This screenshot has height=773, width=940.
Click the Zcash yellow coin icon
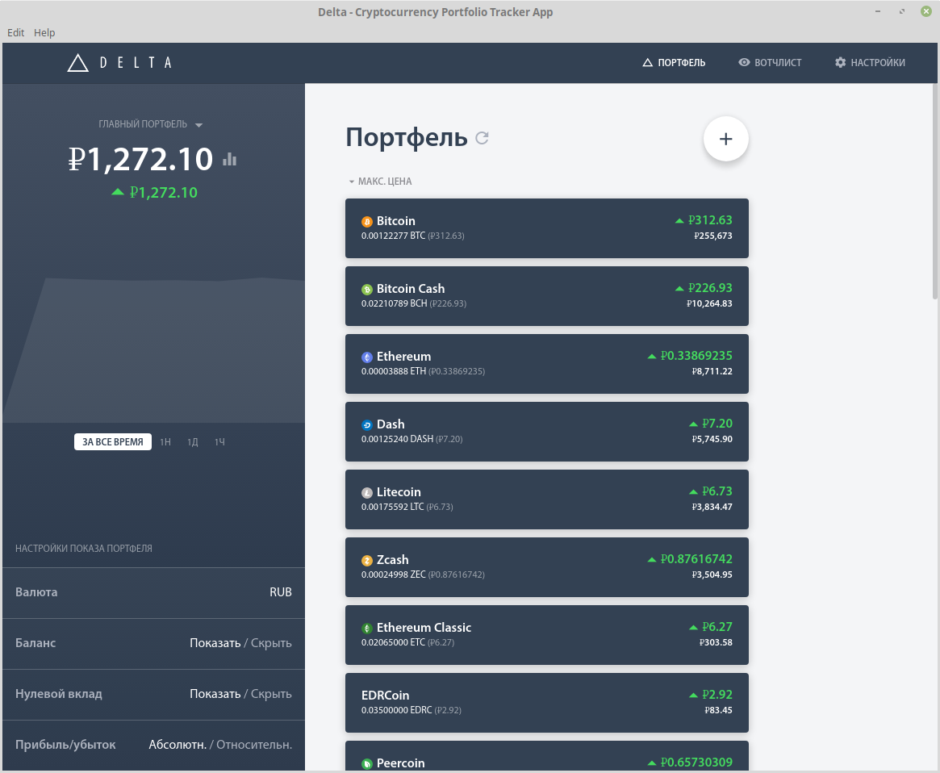coord(367,561)
